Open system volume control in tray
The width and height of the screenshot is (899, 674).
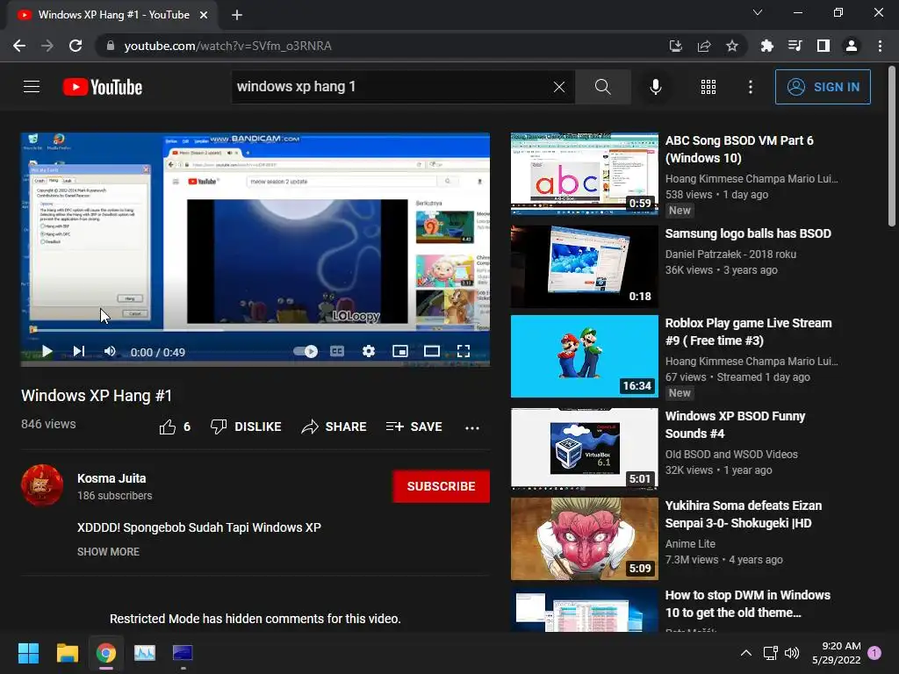(x=792, y=653)
